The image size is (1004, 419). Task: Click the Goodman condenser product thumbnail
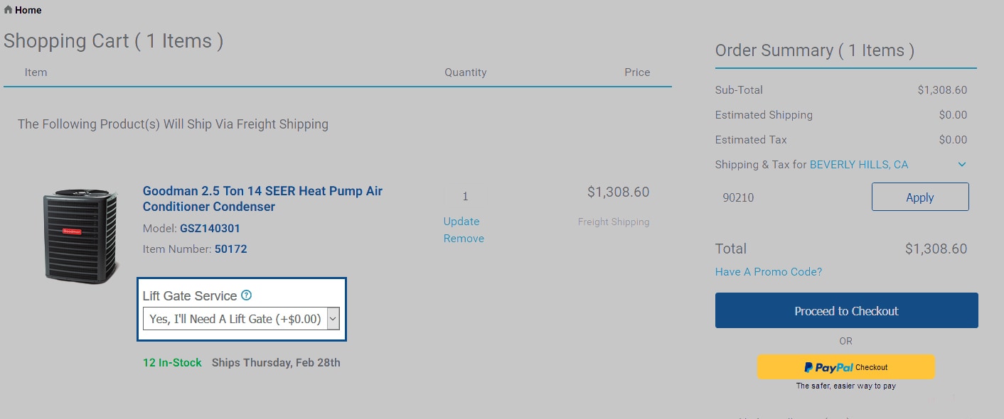pyautogui.click(x=79, y=234)
